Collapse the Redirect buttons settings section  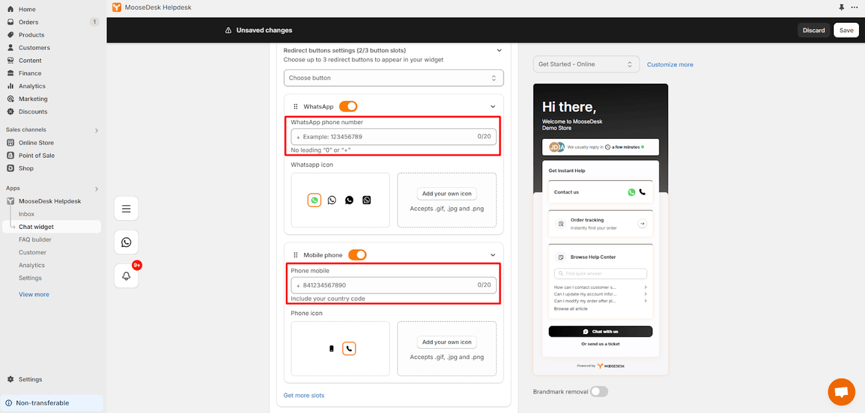click(x=499, y=51)
